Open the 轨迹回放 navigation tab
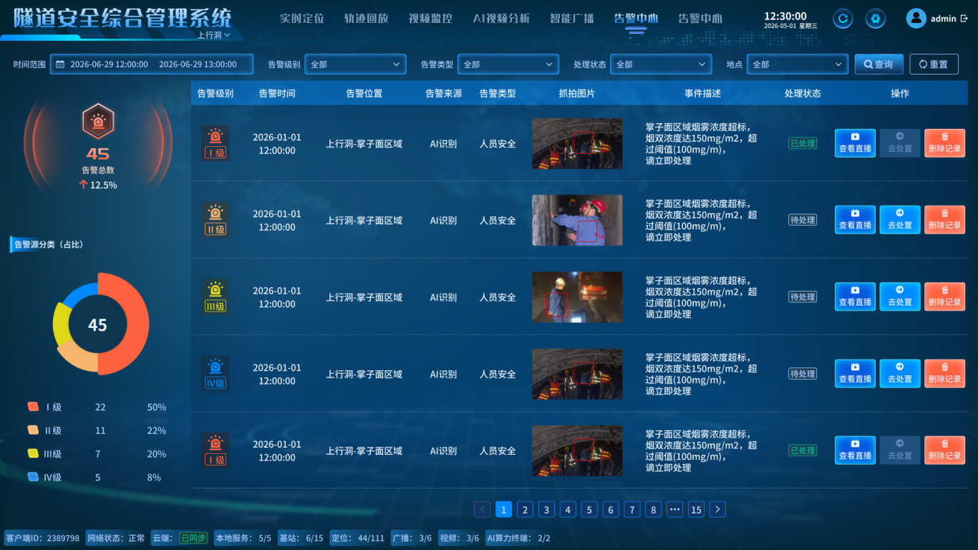978x550 pixels. coord(366,19)
